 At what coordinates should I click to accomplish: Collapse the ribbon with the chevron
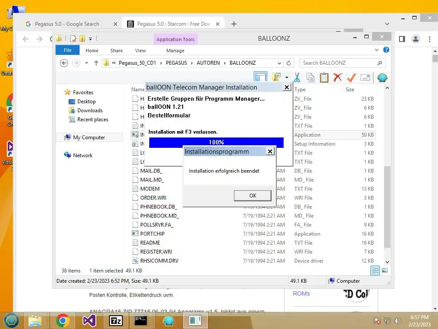(x=376, y=50)
